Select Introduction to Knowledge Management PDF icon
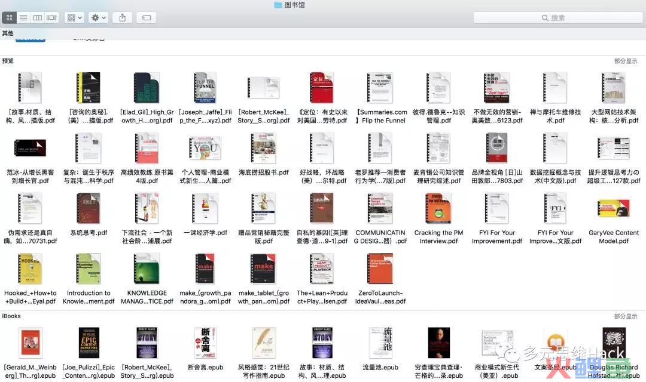 coord(89,269)
